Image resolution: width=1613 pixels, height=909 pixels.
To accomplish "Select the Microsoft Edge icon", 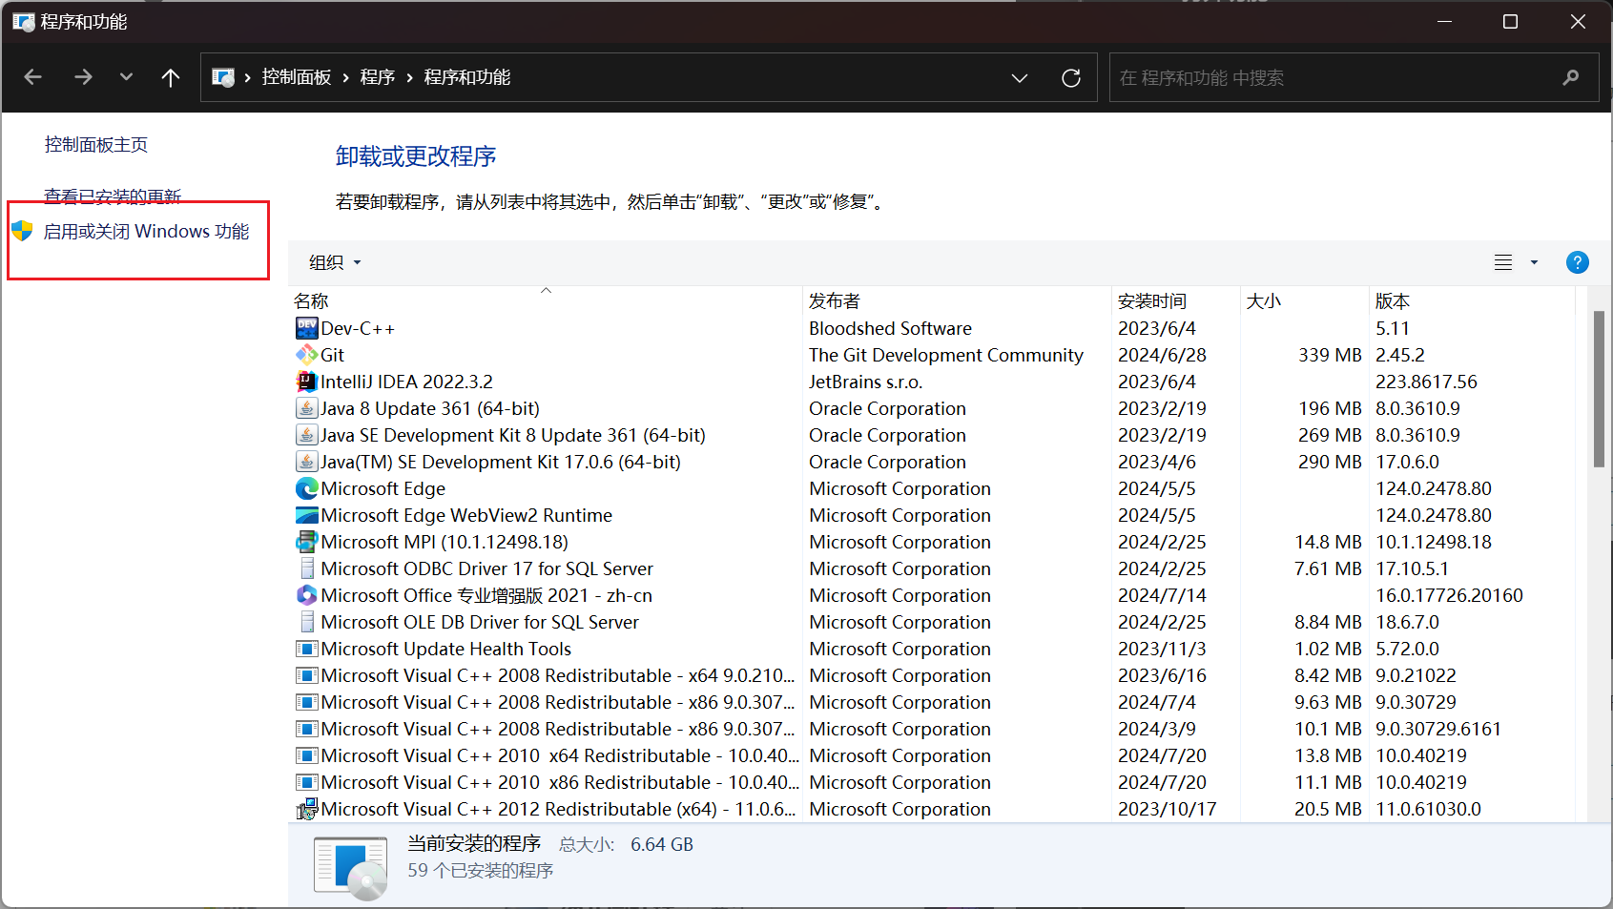I will [306, 488].
